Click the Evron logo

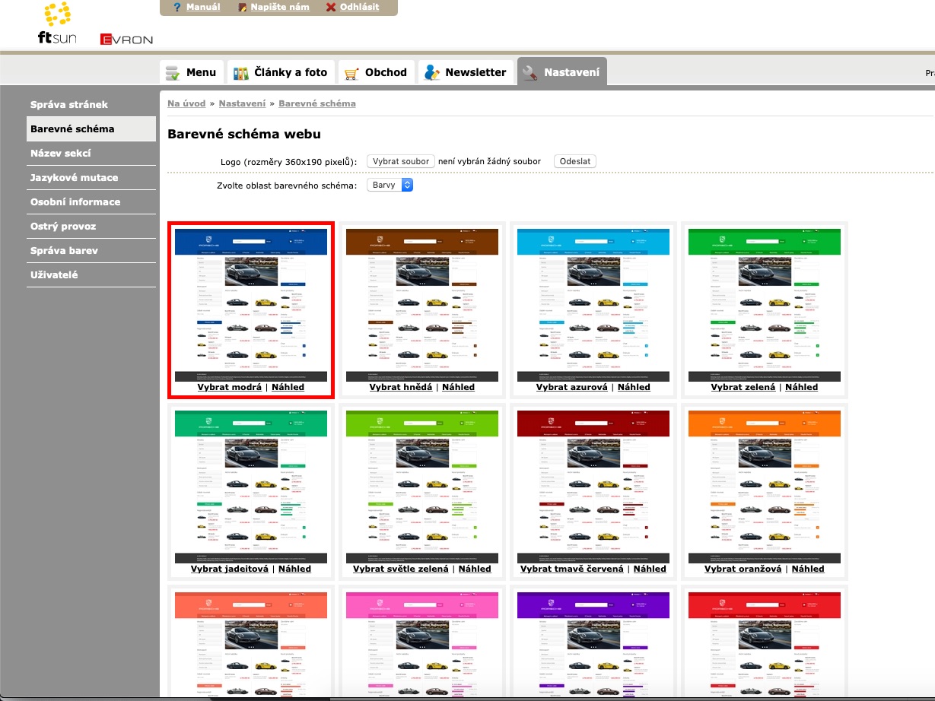tap(126, 40)
